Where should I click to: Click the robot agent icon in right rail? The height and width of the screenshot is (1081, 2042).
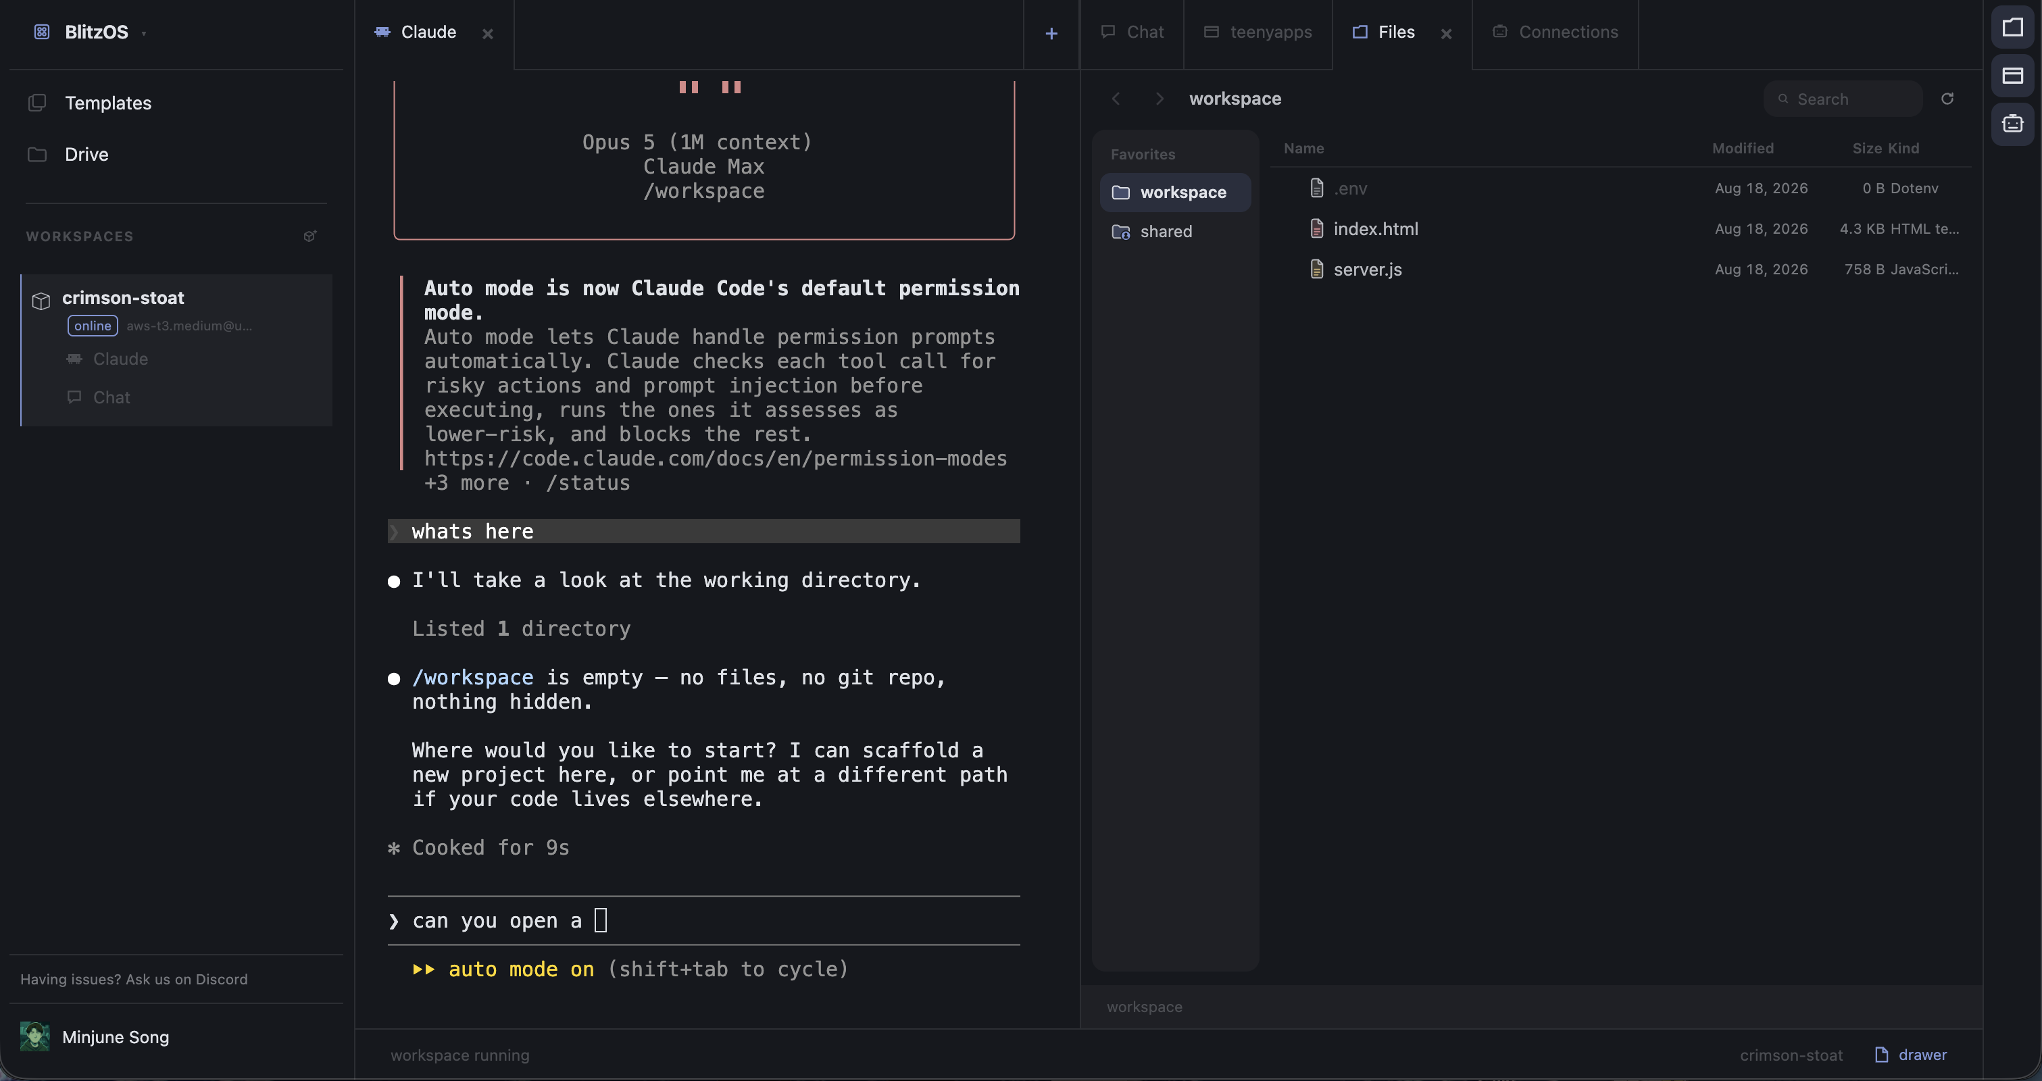point(2013,124)
